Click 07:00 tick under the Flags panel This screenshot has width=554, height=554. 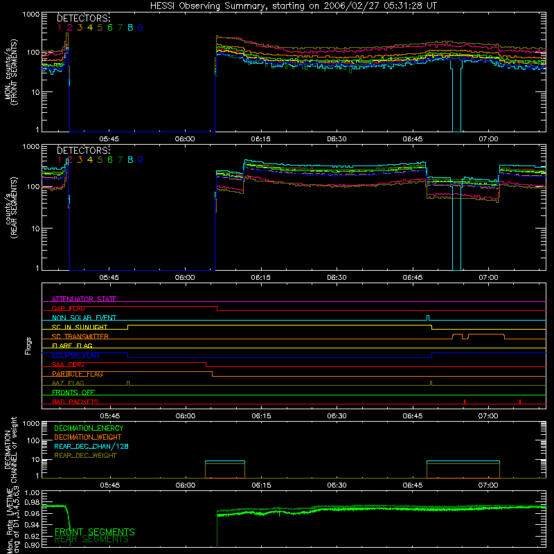(x=488, y=416)
